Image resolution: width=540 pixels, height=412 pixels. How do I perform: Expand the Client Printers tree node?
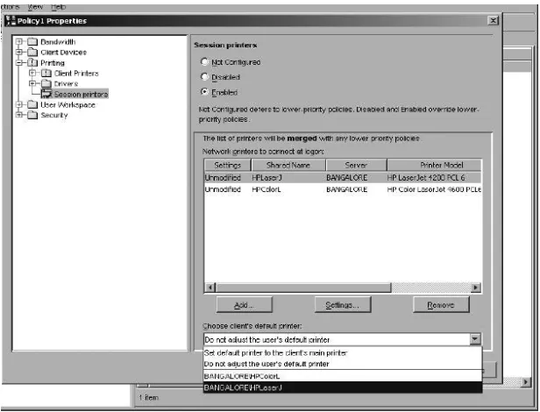point(32,73)
